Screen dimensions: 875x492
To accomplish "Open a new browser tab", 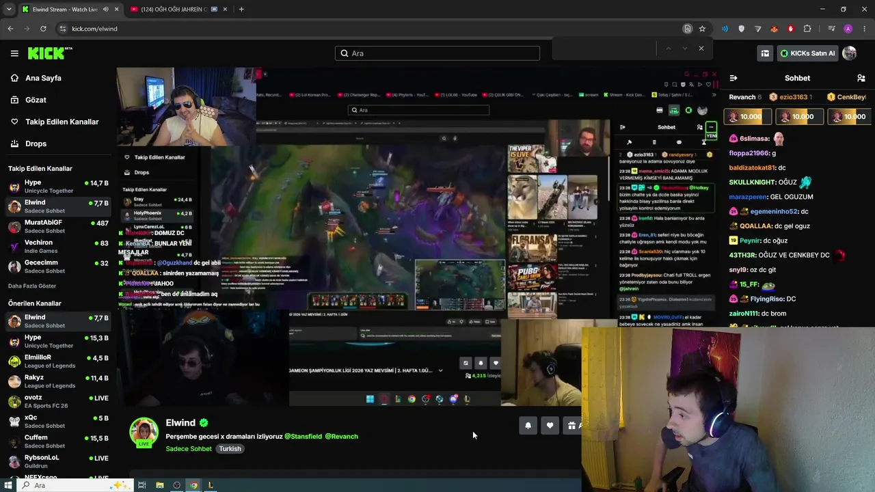I will click(x=241, y=9).
